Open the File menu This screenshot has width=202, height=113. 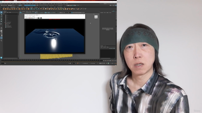[x=3, y=4]
